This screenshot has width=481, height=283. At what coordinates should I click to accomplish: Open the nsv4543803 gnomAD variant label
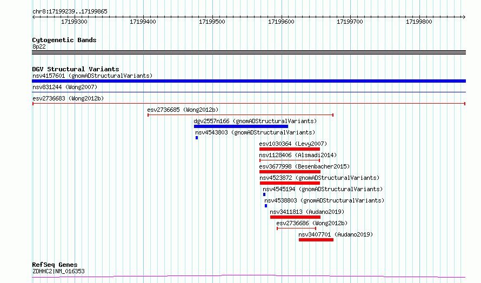pyautogui.click(x=255, y=132)
